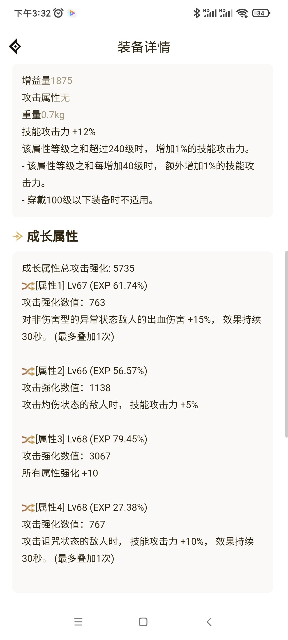Viewport: 288px width, 640px height.
Task: Tap the diamond back icon
Action: click(15, 47)
